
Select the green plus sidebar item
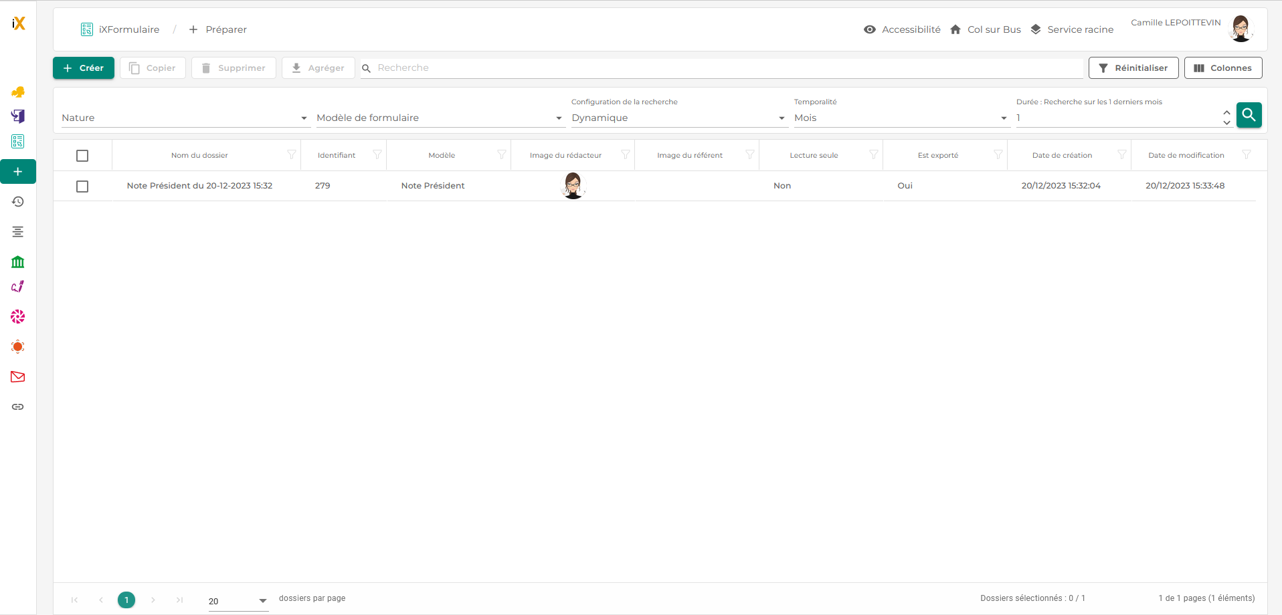(x=18, y=172)
